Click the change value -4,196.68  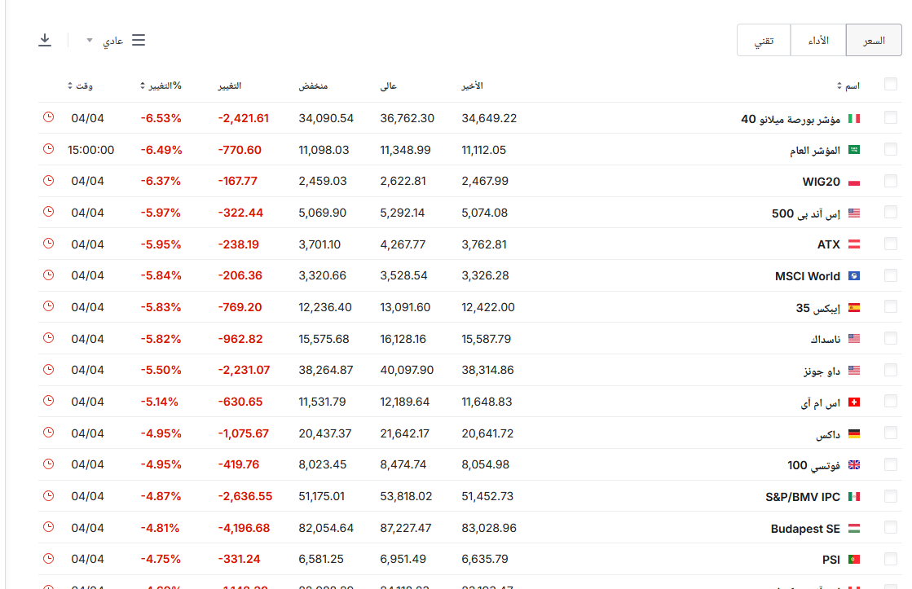[x=244, y=528]
